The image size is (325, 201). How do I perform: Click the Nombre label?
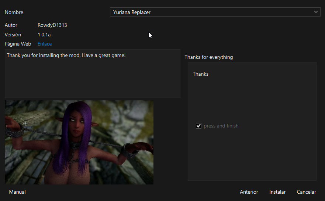tap(14, 12)
